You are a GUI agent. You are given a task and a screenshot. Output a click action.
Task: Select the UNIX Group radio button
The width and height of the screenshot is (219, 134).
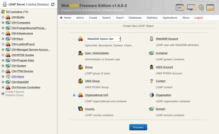coord(74,81)
